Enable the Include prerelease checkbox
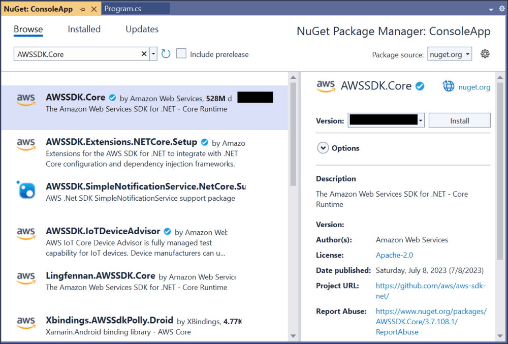This screenshot has width=508, height=344. 181,54
